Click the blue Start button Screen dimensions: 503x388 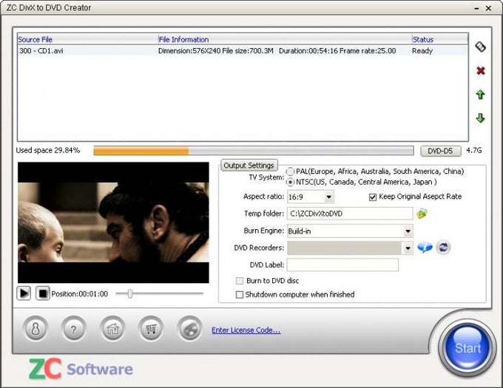(467, 347)
